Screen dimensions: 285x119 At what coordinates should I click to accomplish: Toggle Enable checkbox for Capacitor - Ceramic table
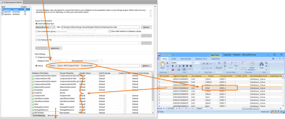pos(25,9)
